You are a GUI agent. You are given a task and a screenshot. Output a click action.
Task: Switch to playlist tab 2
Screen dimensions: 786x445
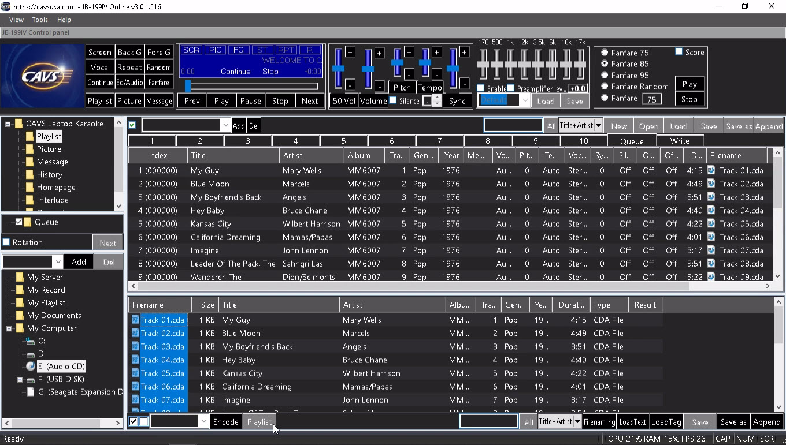point(200,141)
